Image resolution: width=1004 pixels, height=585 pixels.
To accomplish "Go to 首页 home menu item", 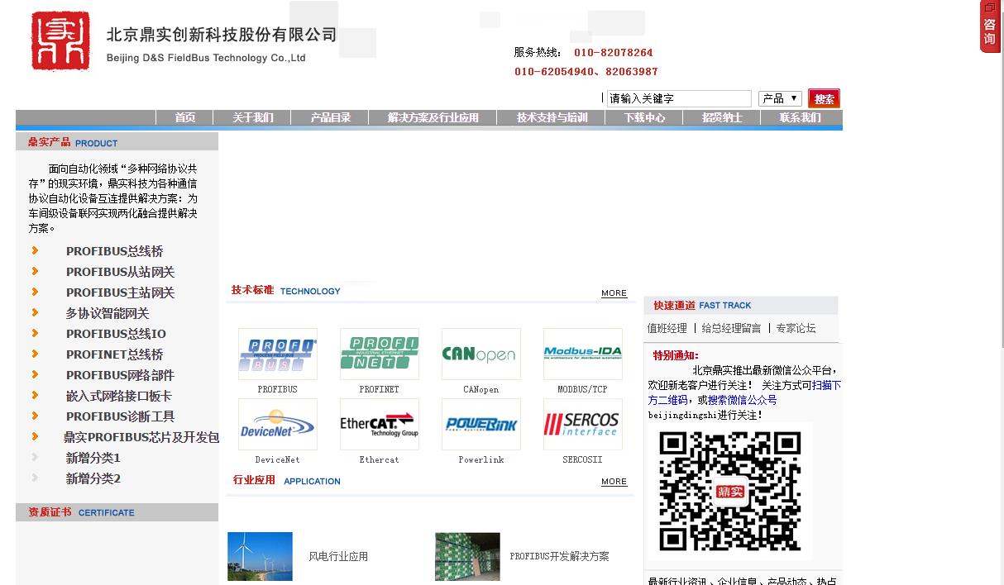I will 185,118.
